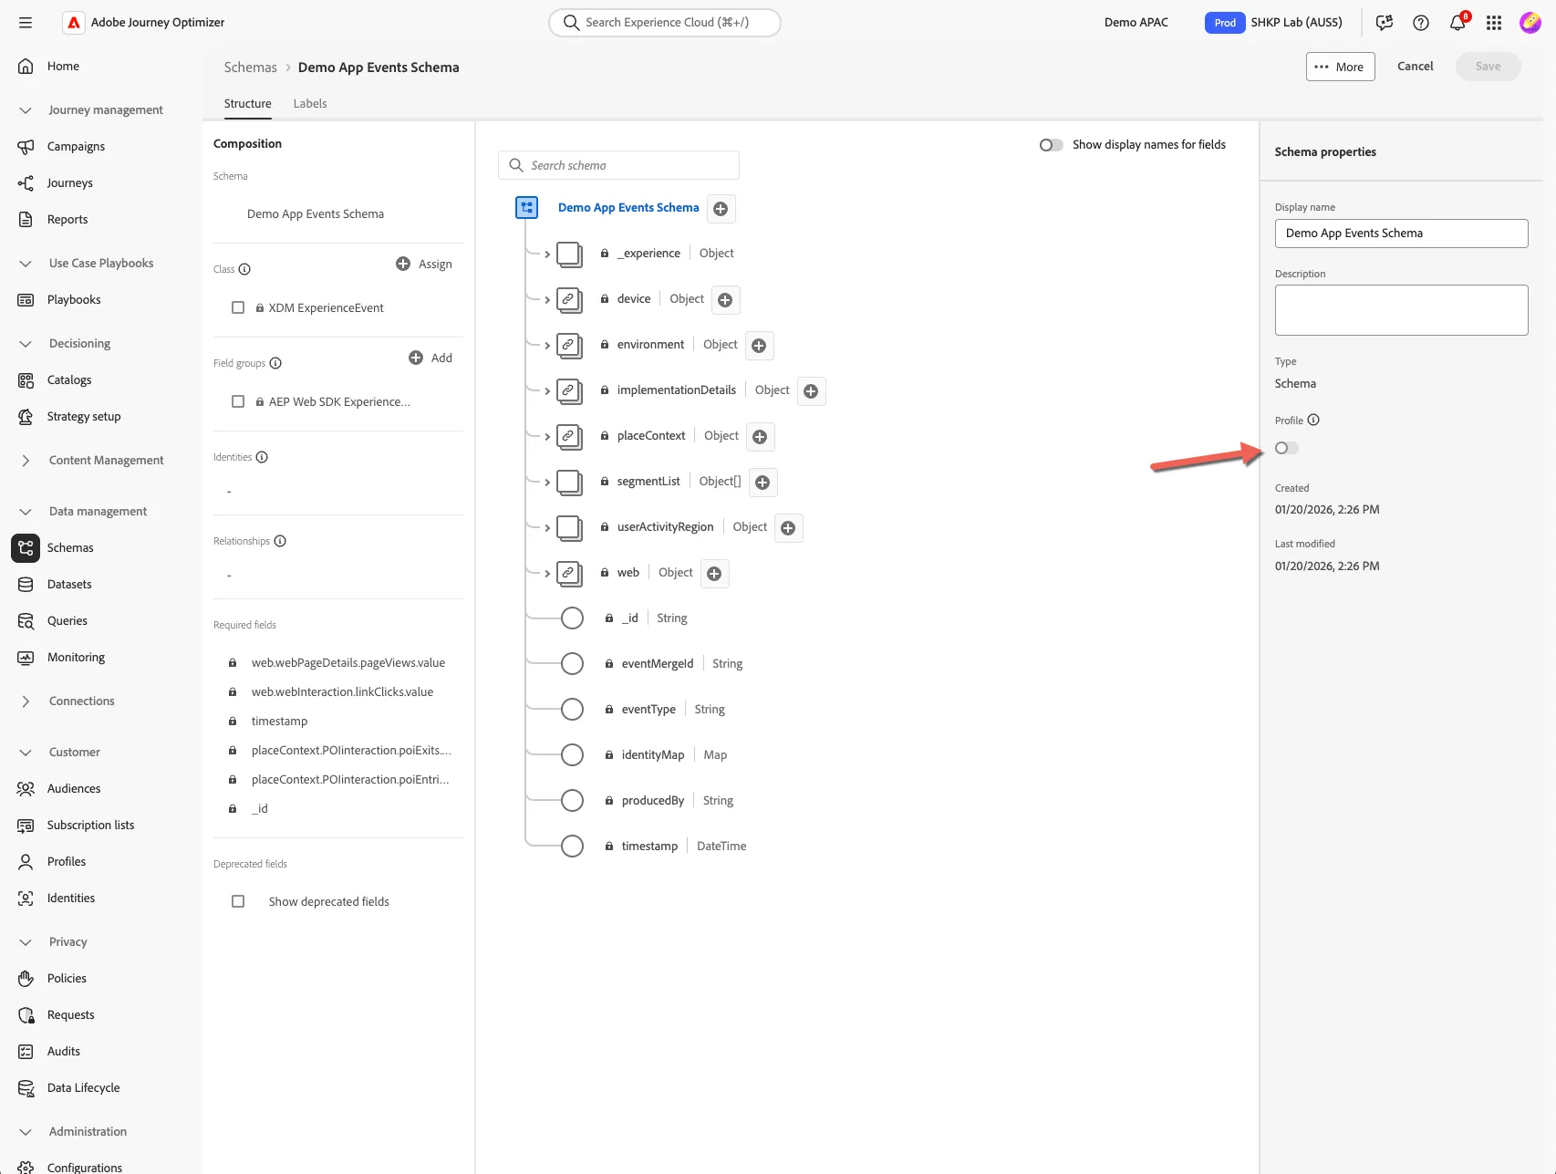The height and width of the screenshot is (1174, 1556).
Task: Open the app switcher grid
Action: [1494, 23]
